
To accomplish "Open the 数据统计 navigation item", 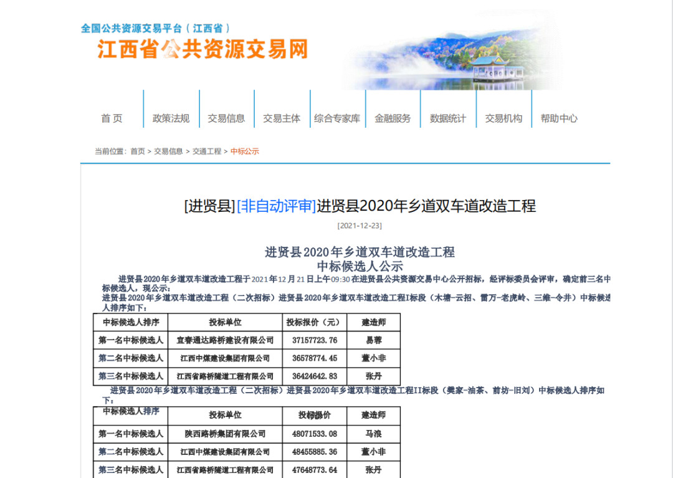I will point(448,118).
